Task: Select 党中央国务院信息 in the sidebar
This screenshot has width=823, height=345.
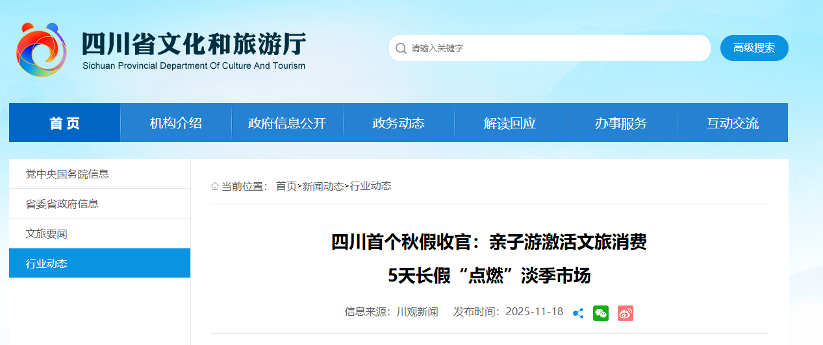Action: [67, 174]
